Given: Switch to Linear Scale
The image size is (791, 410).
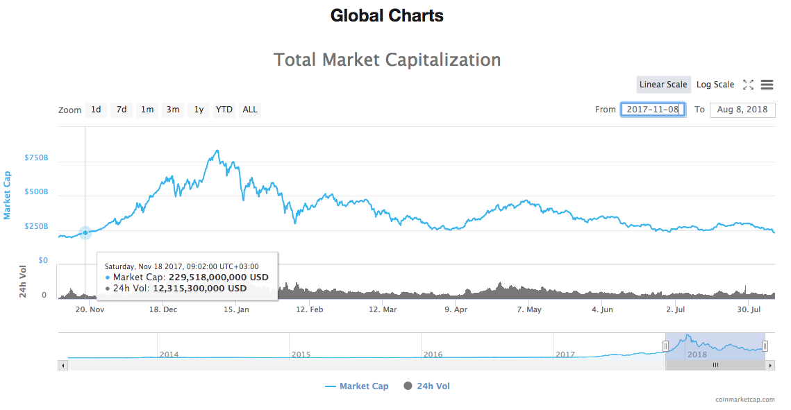Looking at the screenshot, I should [x=663, y=84].
